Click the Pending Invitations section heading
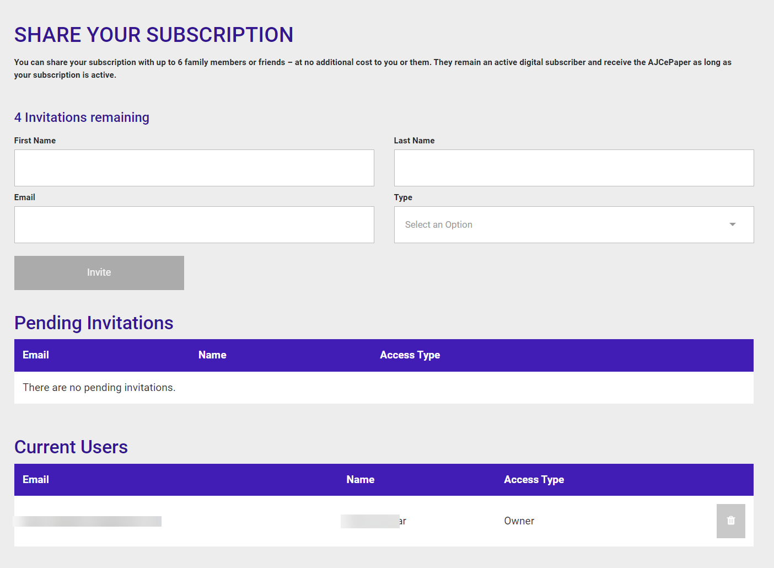 click(x=94, y=323)
